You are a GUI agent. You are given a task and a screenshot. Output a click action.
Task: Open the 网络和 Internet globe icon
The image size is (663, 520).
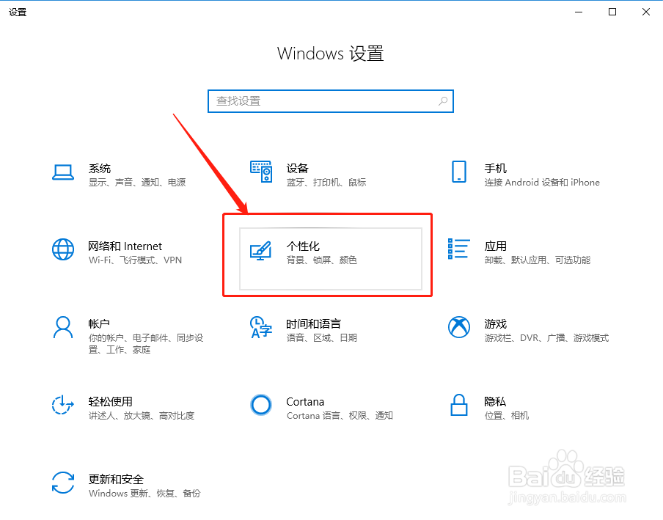tap(63, 251)
